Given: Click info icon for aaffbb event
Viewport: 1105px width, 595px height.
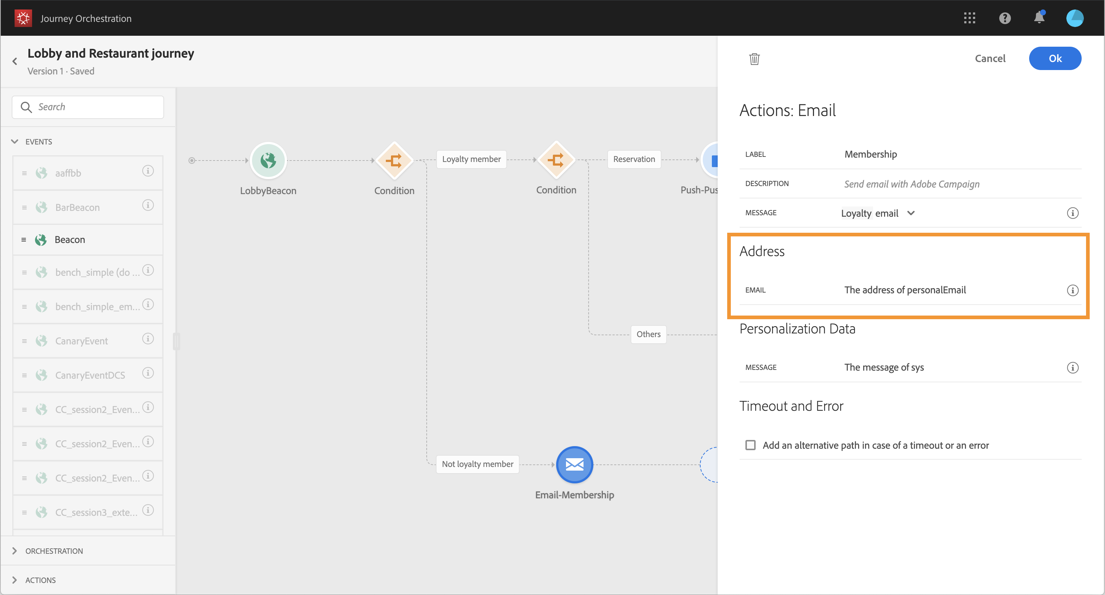Looking at the screenshot, I should pos(148,171).
